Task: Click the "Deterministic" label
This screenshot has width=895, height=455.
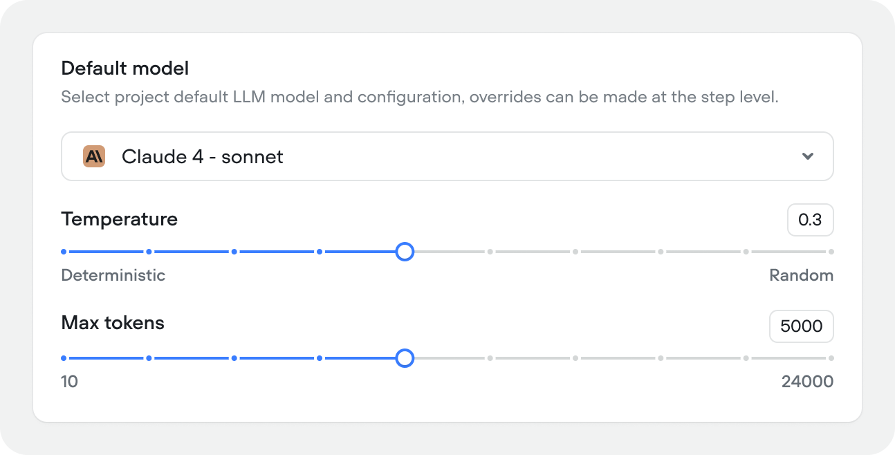Action: pyautogui.click(x=113, y=275)
